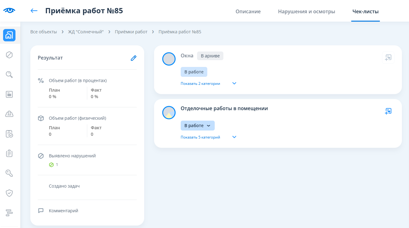This screenshot has height=228, width=409.
Task: Go to ЖД "Солнечный" breadcrumb link
Action: coord(86,32)
